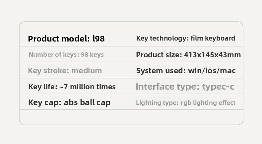Select the "film keyboard" value
Viewport: 262px width, 144px height.
click(x=213, y=38)
